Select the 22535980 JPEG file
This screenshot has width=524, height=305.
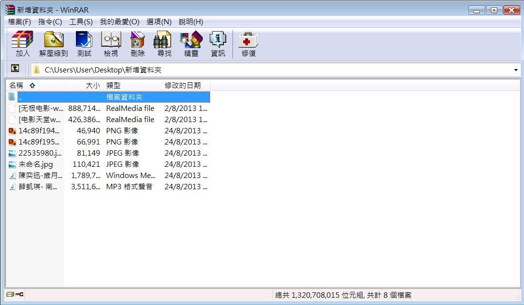39,153
